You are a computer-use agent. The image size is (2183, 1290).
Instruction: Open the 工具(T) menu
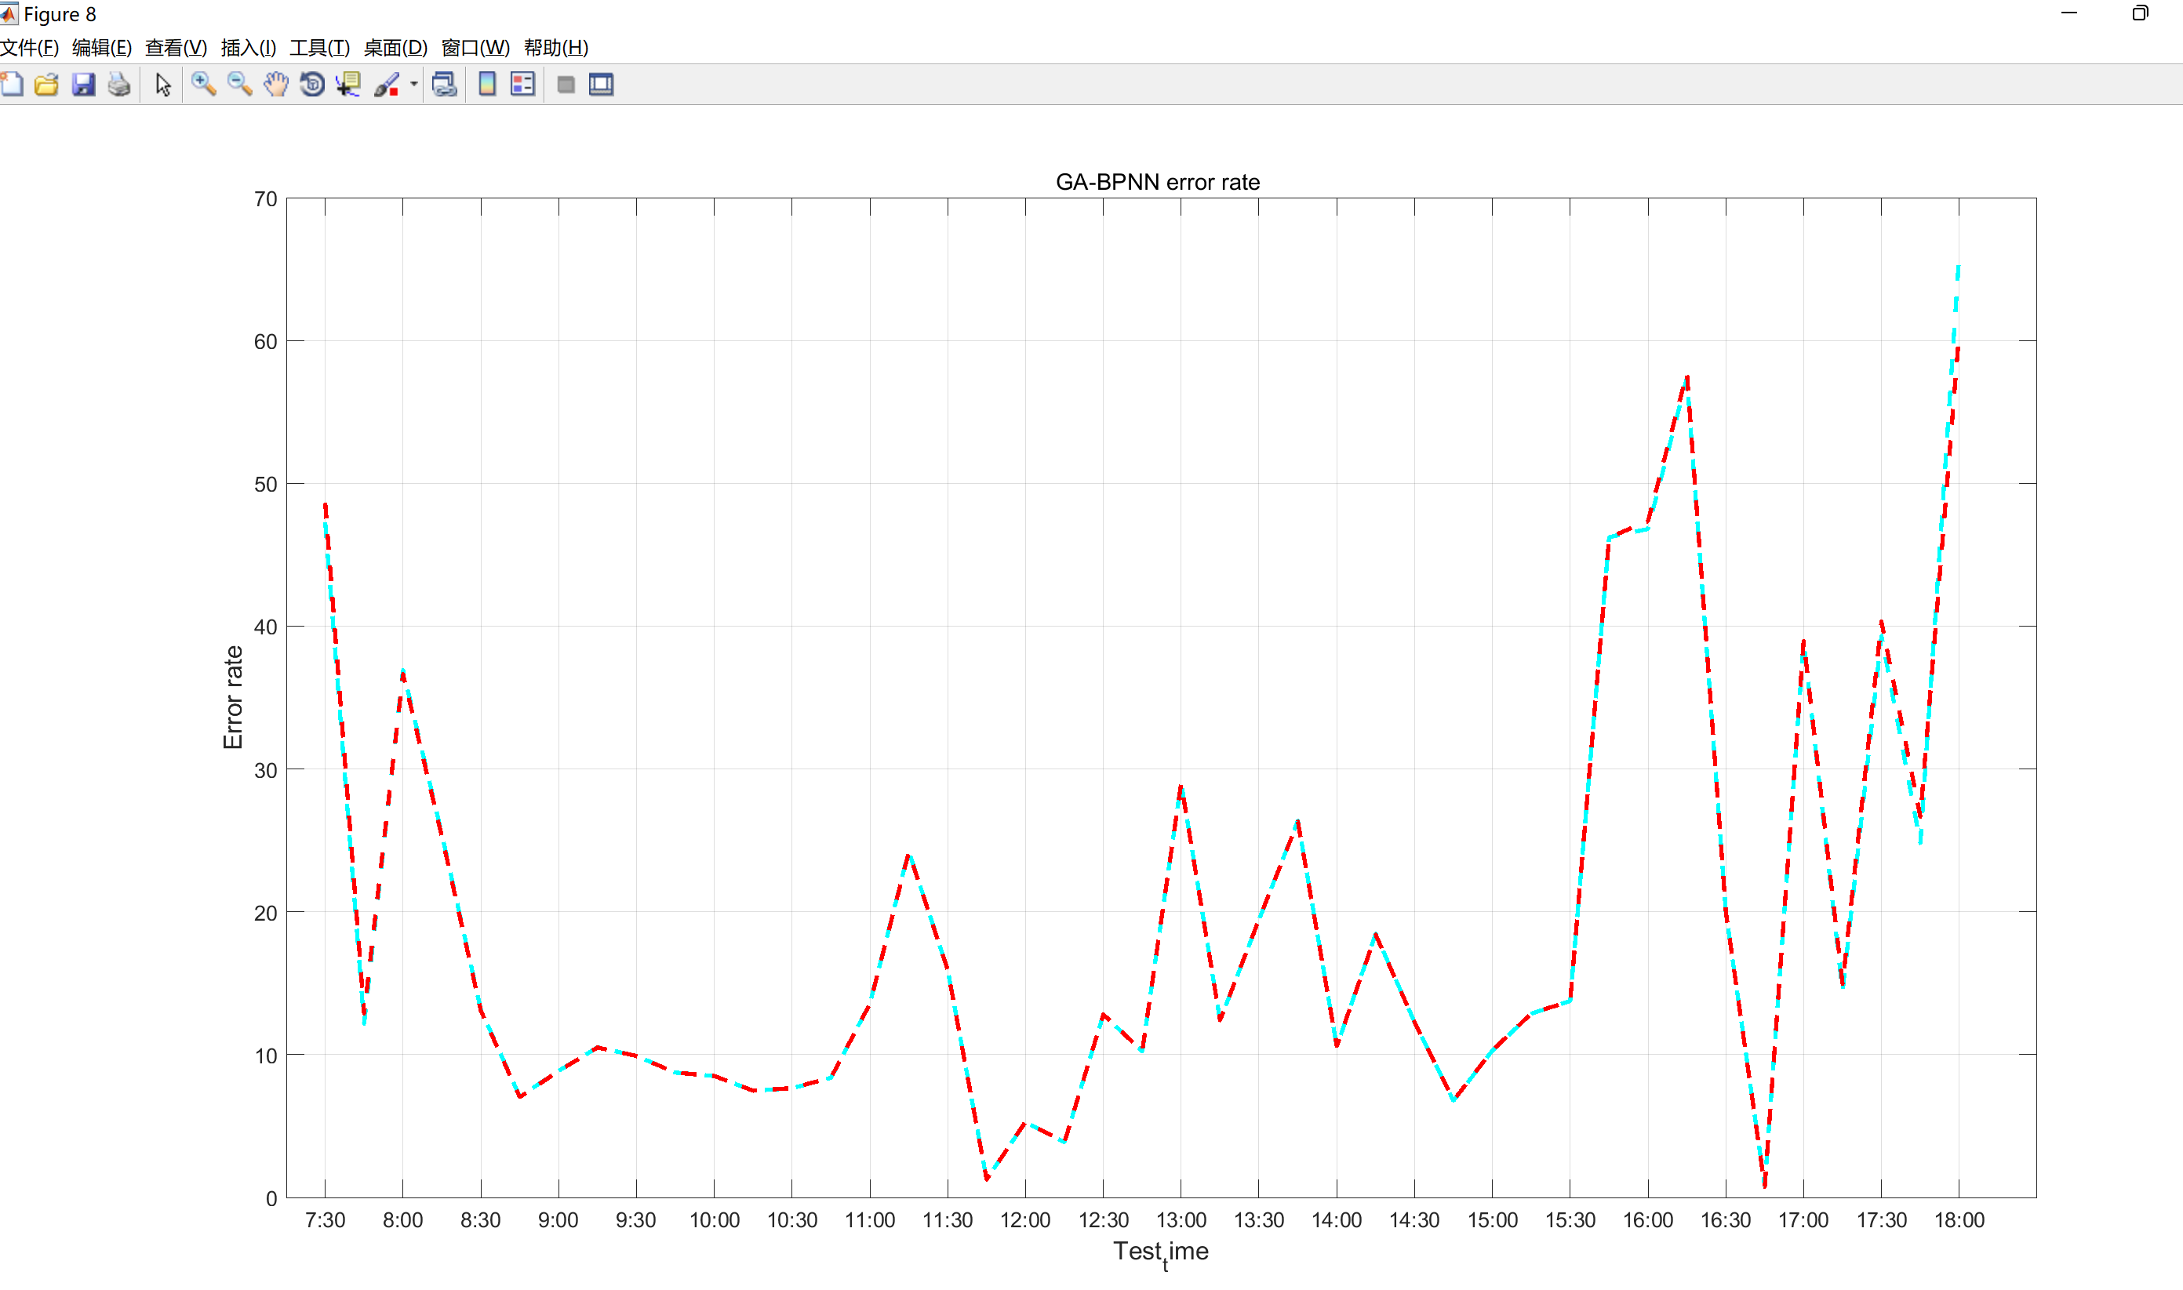coord(319,48)
